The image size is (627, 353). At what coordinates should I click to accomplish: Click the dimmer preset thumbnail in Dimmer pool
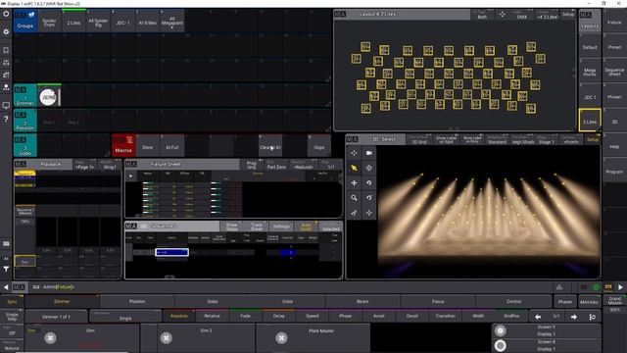click(49, 96)
